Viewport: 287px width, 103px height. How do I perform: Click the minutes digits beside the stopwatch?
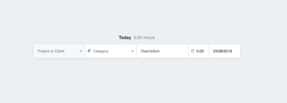pyautogui.click(x=201, y=51)
